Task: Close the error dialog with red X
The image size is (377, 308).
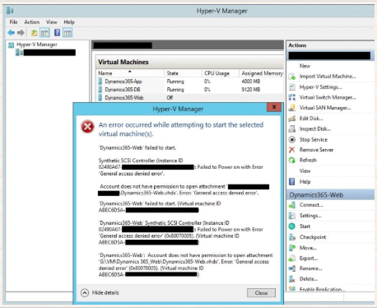Action: pos(274,107)
